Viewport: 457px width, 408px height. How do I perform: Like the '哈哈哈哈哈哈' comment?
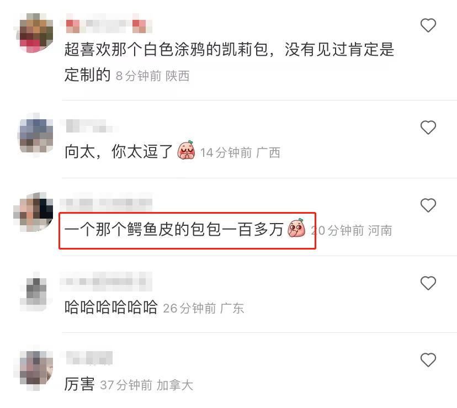pyautogui.click(x=428, y=283)
